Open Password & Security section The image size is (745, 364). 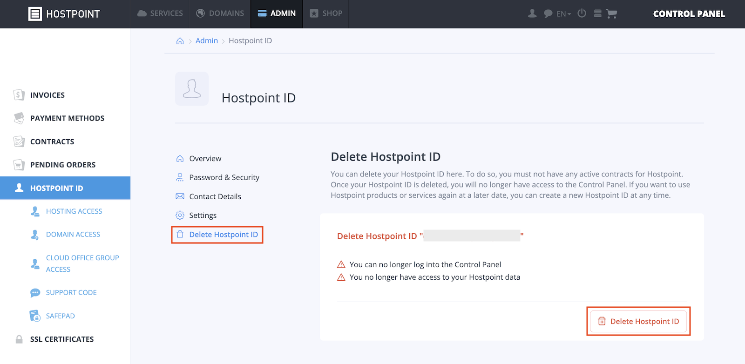pos(224,177)
